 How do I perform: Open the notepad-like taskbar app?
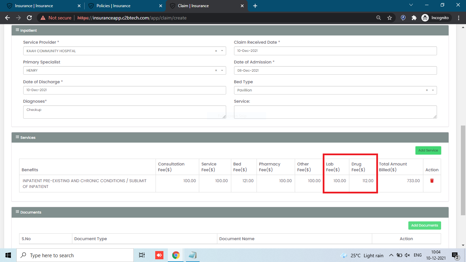click(x=192, y=255)
